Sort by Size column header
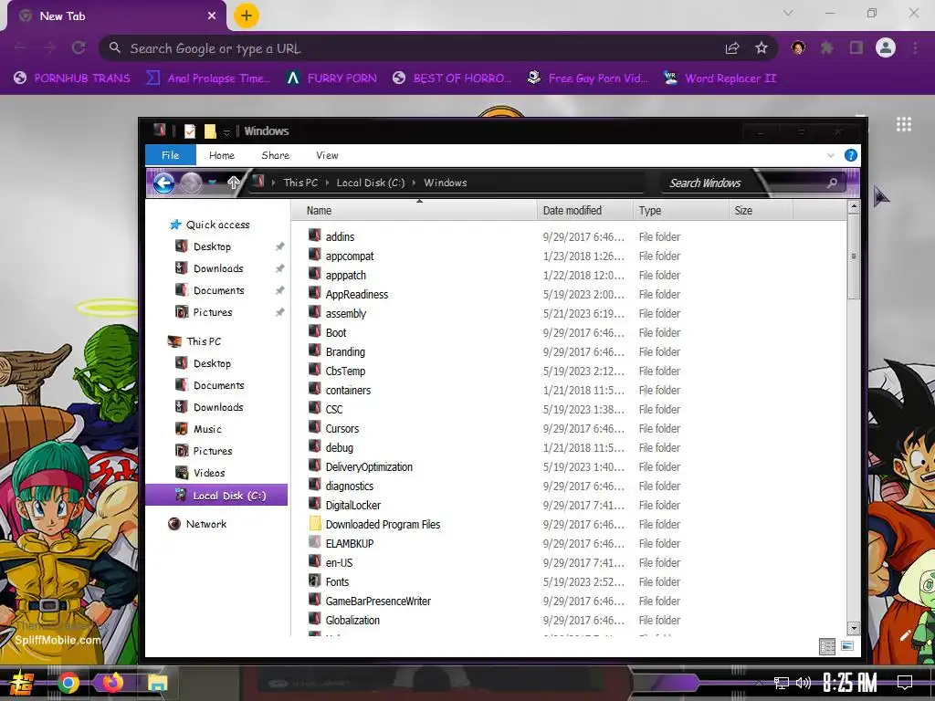The width and height of the screenshot is (935, 701). (x=761, y=211)
